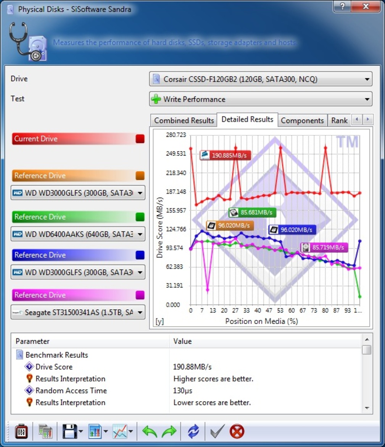This screenshot has height=447, width=385.
Task: Click the magenta 85.719MB/s chart label
Action: point(324,247)
